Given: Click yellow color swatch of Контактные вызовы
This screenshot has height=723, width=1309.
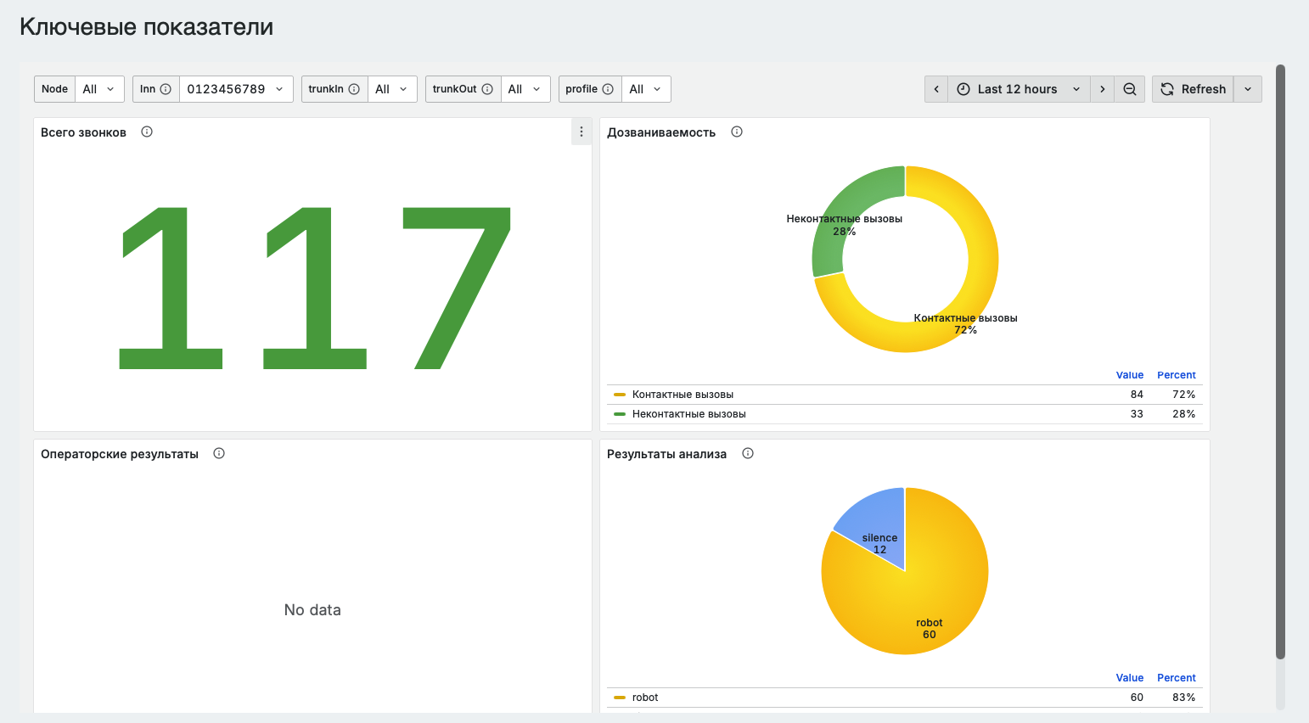Looking at the screenshot, I should tap(620, 395).
